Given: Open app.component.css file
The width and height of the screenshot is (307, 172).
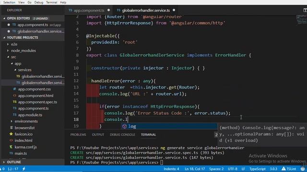Looking at the screenshot, I should coord(34,89).
